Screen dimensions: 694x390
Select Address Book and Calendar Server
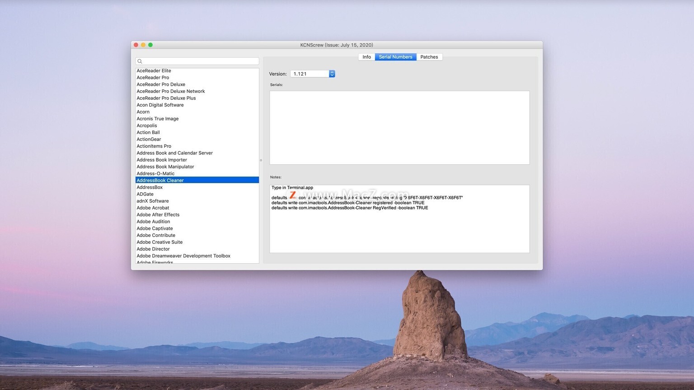click(197, 153)
